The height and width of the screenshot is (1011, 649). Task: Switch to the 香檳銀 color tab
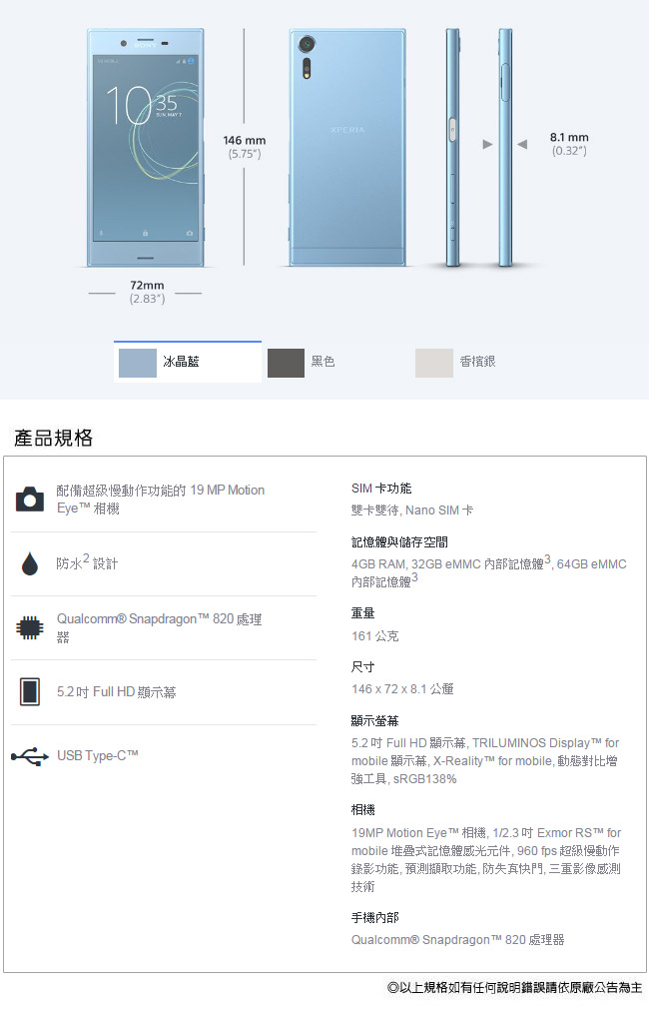coord(477,362)
